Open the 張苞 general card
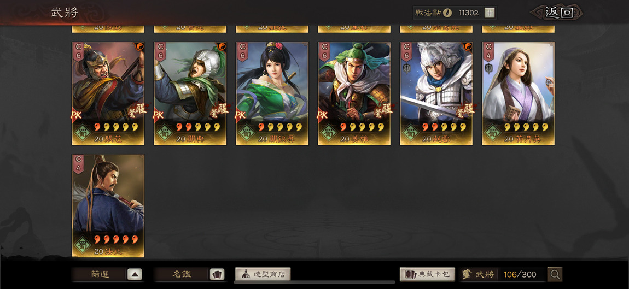Image resolution: width=629 pixels, height=289 pixels. (x=108, y=93)
